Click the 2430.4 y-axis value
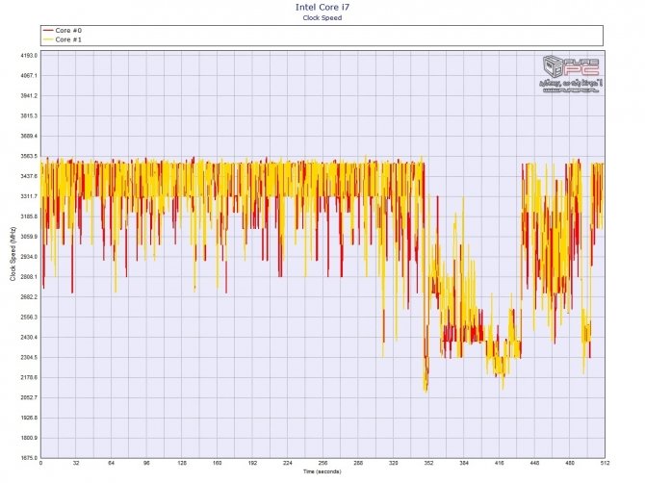The height and width of the screenshot is (483, 645). (x=29, y=338)
